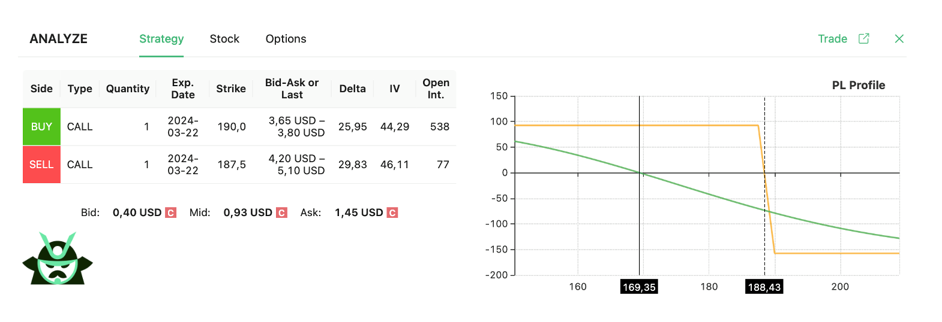Select the Options tab
This screenshot has height=322, width=942.
point(286,39)
